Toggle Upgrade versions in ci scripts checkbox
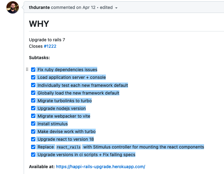This screenshot has height=174, width=224. point(33,155)
